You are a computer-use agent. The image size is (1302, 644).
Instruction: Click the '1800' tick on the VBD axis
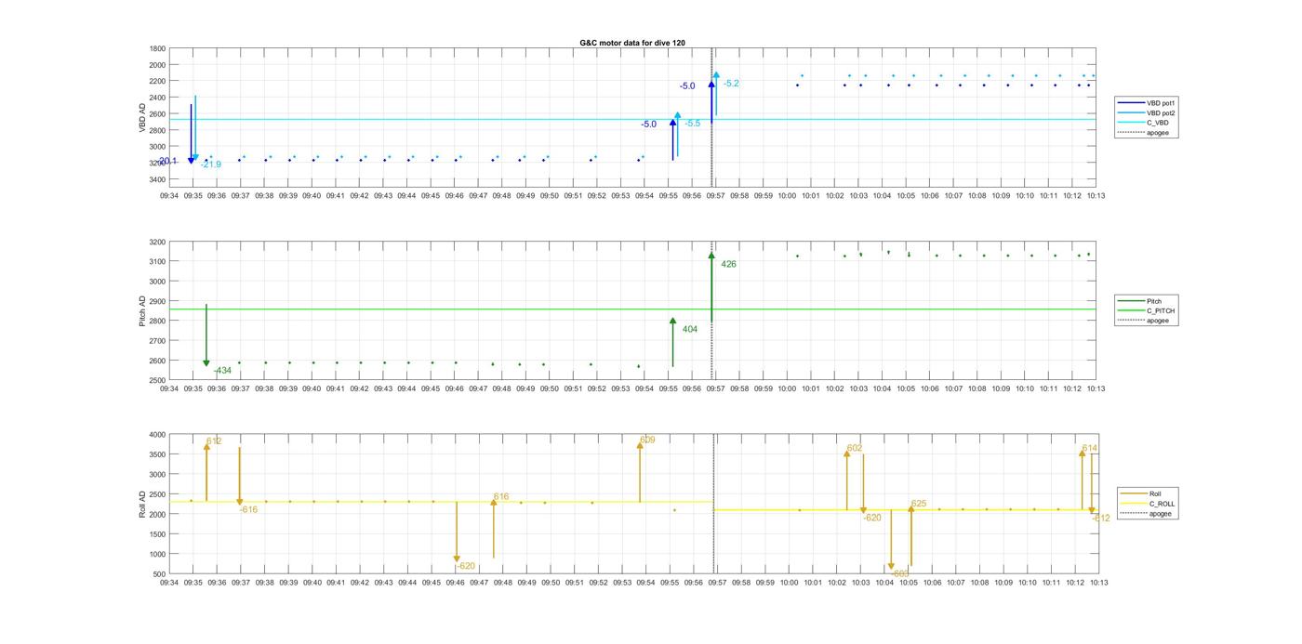(x=157, y=48)
